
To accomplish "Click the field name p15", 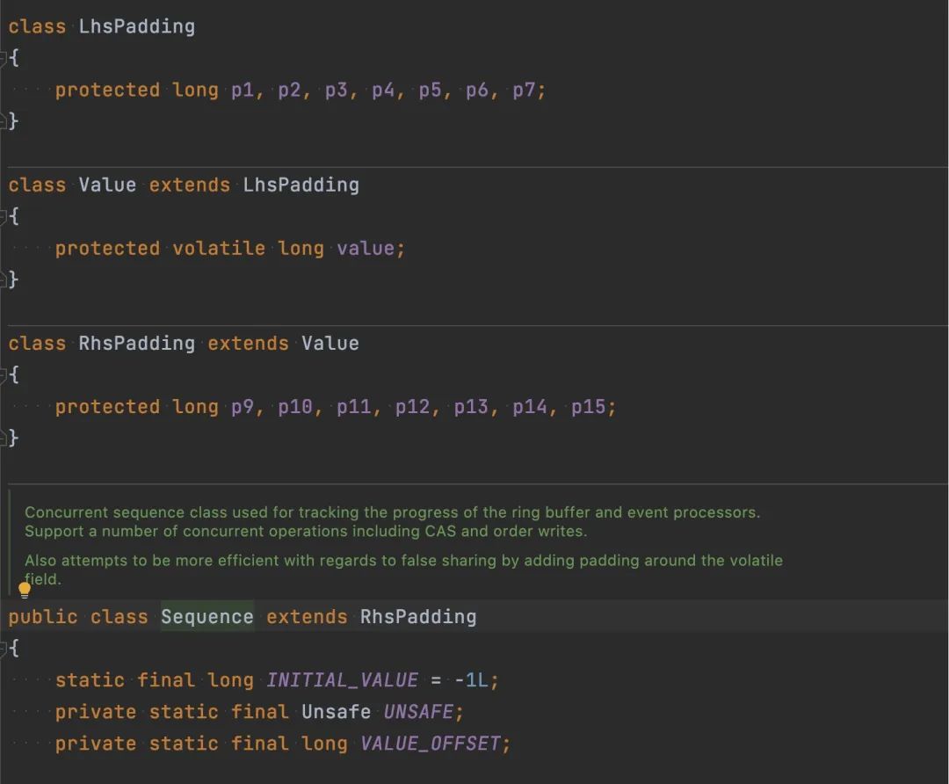I will pyautogui.click(x=589, y=408).
